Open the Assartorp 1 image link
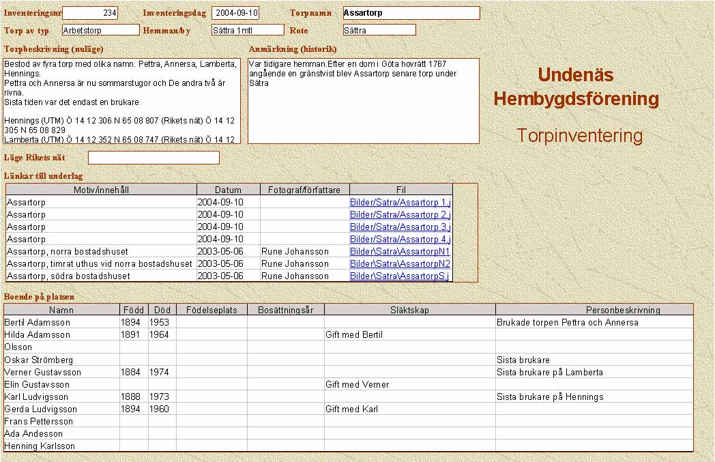This screenshot has width=715, height=462. (x=400, y=202)
